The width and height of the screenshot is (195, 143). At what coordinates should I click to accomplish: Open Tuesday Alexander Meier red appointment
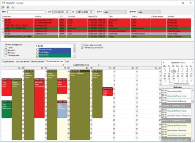(x=40, y=98)
